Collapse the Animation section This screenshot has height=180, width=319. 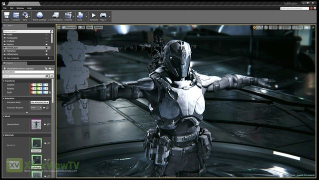pos(3,98)
